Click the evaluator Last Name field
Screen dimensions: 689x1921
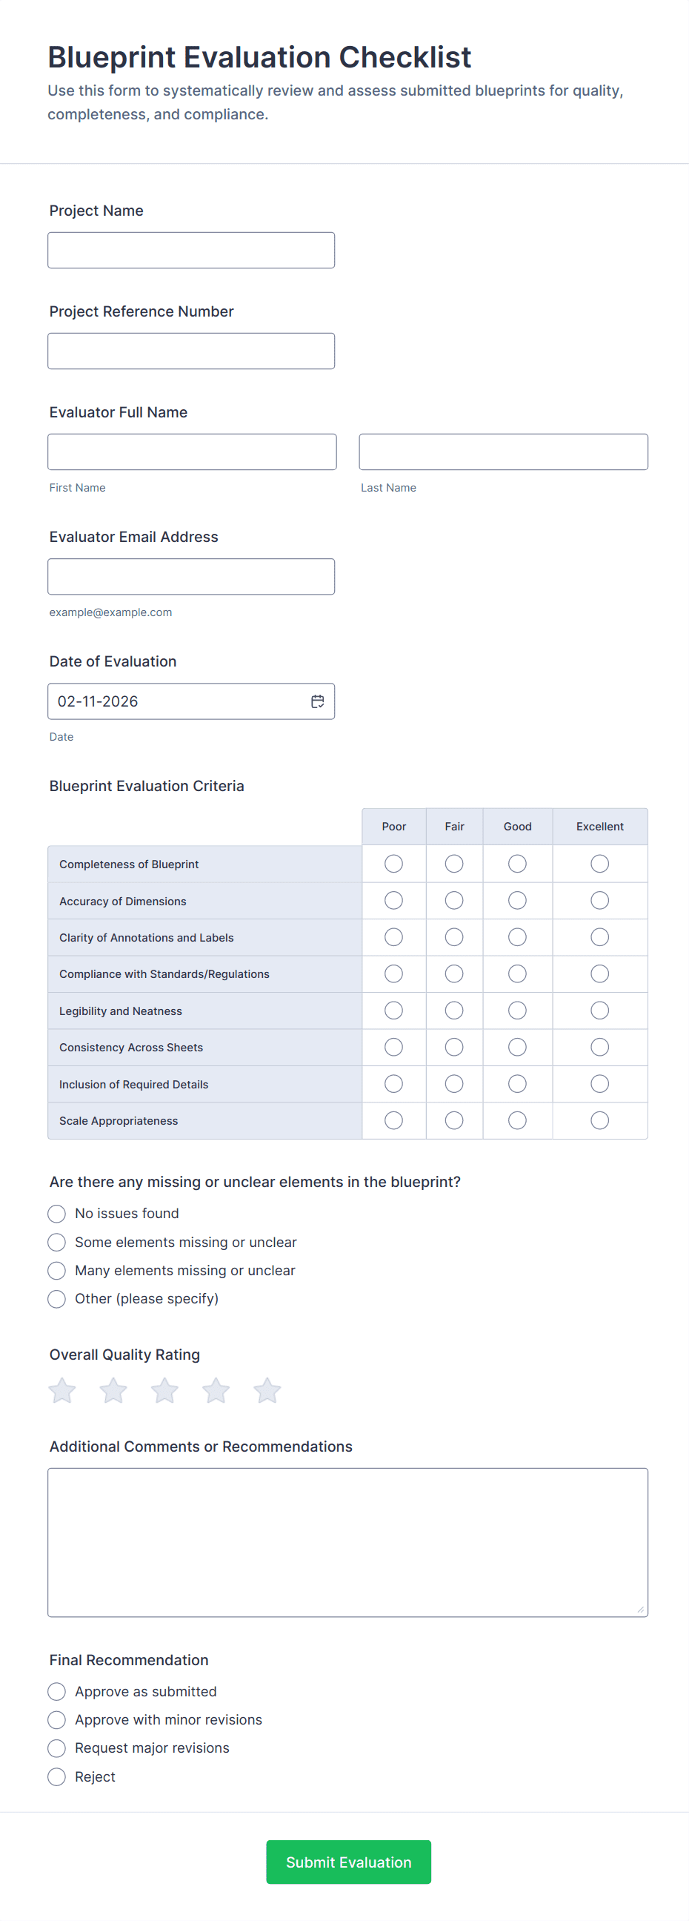(x=503, y=452)
